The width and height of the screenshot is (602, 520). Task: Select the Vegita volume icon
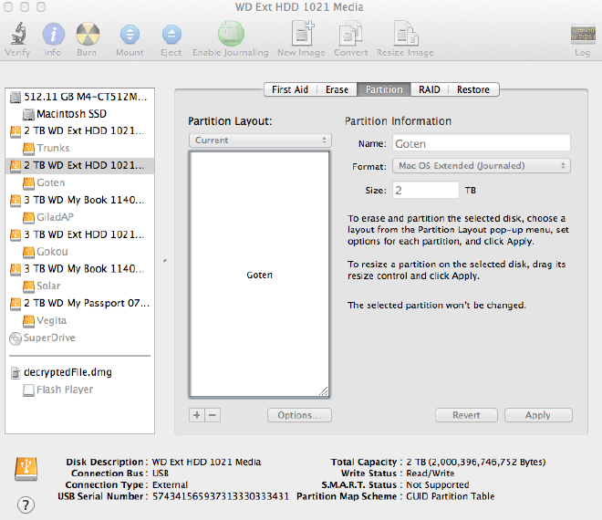(28, 321)
